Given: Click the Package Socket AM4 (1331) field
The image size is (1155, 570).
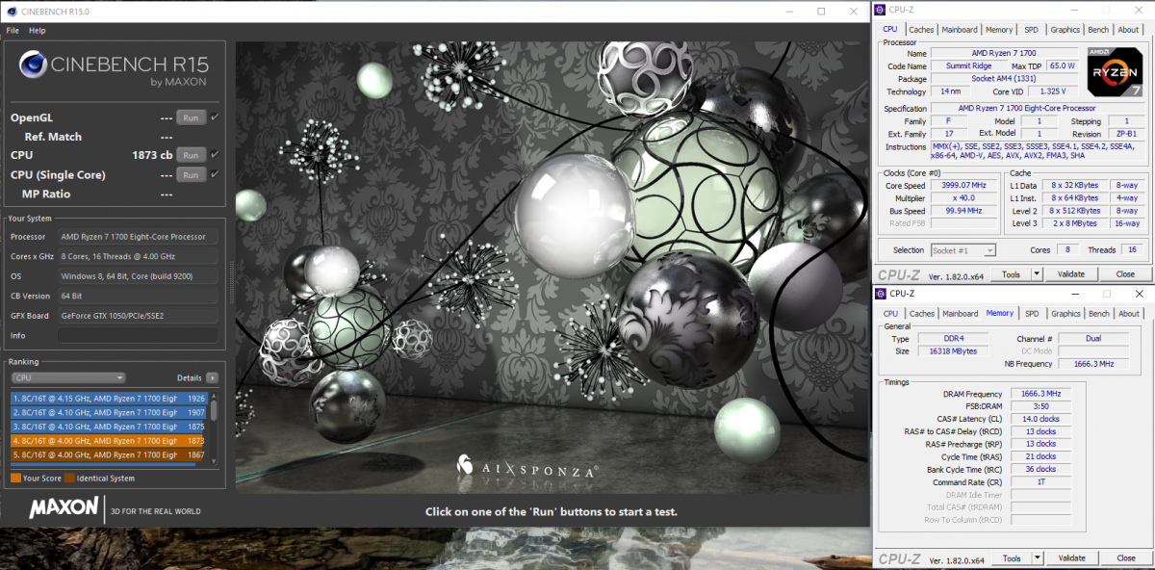Looking at the screenshot, I should coord(1004,79).
